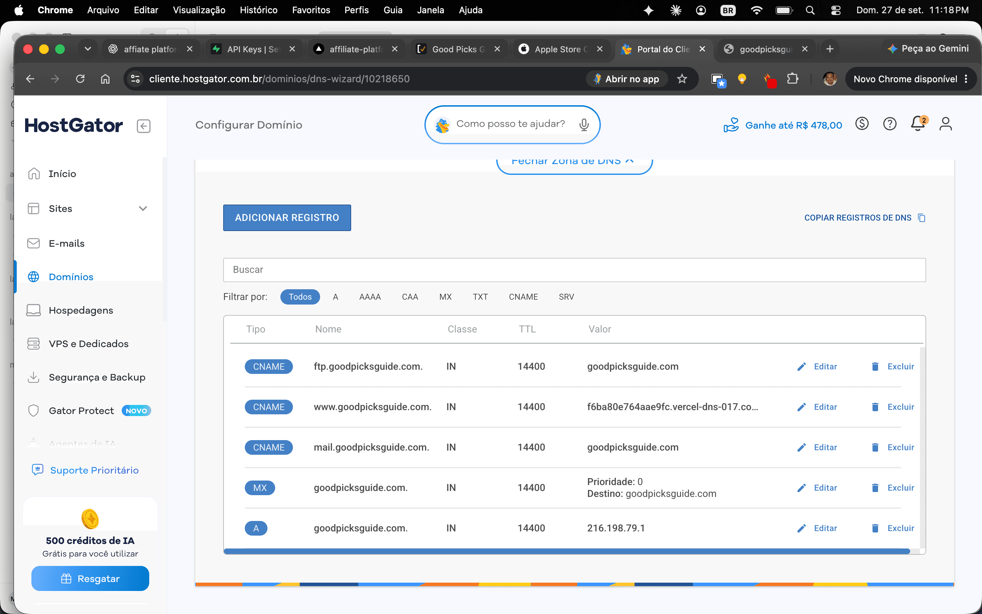Click the Resgatar credits button
The height and width of the screenshot is (614, 982).
(90, 579)
